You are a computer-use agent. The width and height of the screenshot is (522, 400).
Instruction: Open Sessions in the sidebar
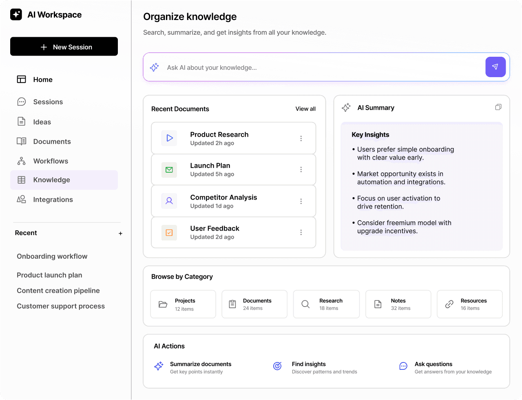pos(64,102)
